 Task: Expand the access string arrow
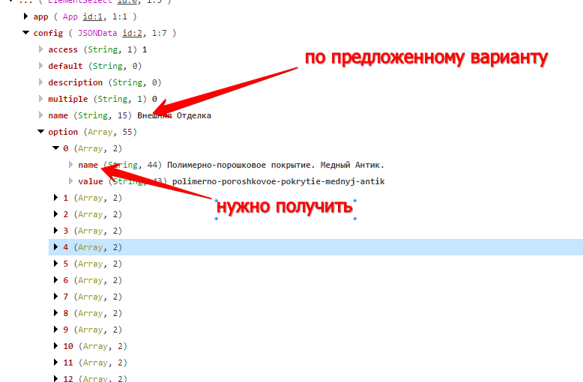point(40,49)
